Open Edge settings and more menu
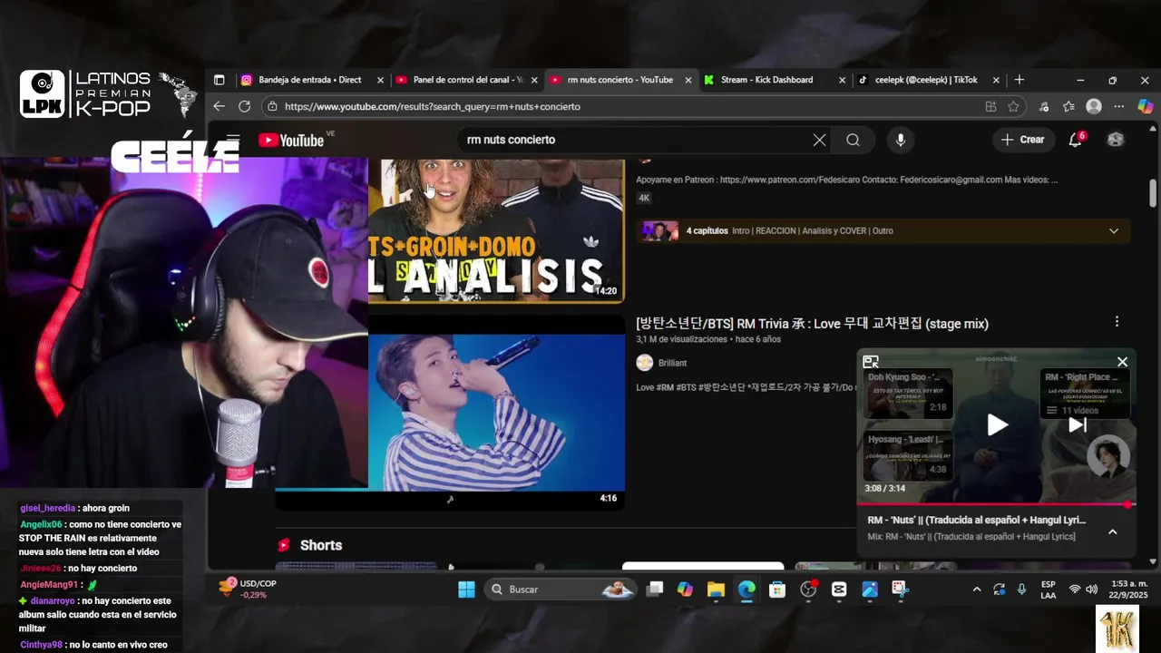Screen dimensions: 1161x653 1118,106
